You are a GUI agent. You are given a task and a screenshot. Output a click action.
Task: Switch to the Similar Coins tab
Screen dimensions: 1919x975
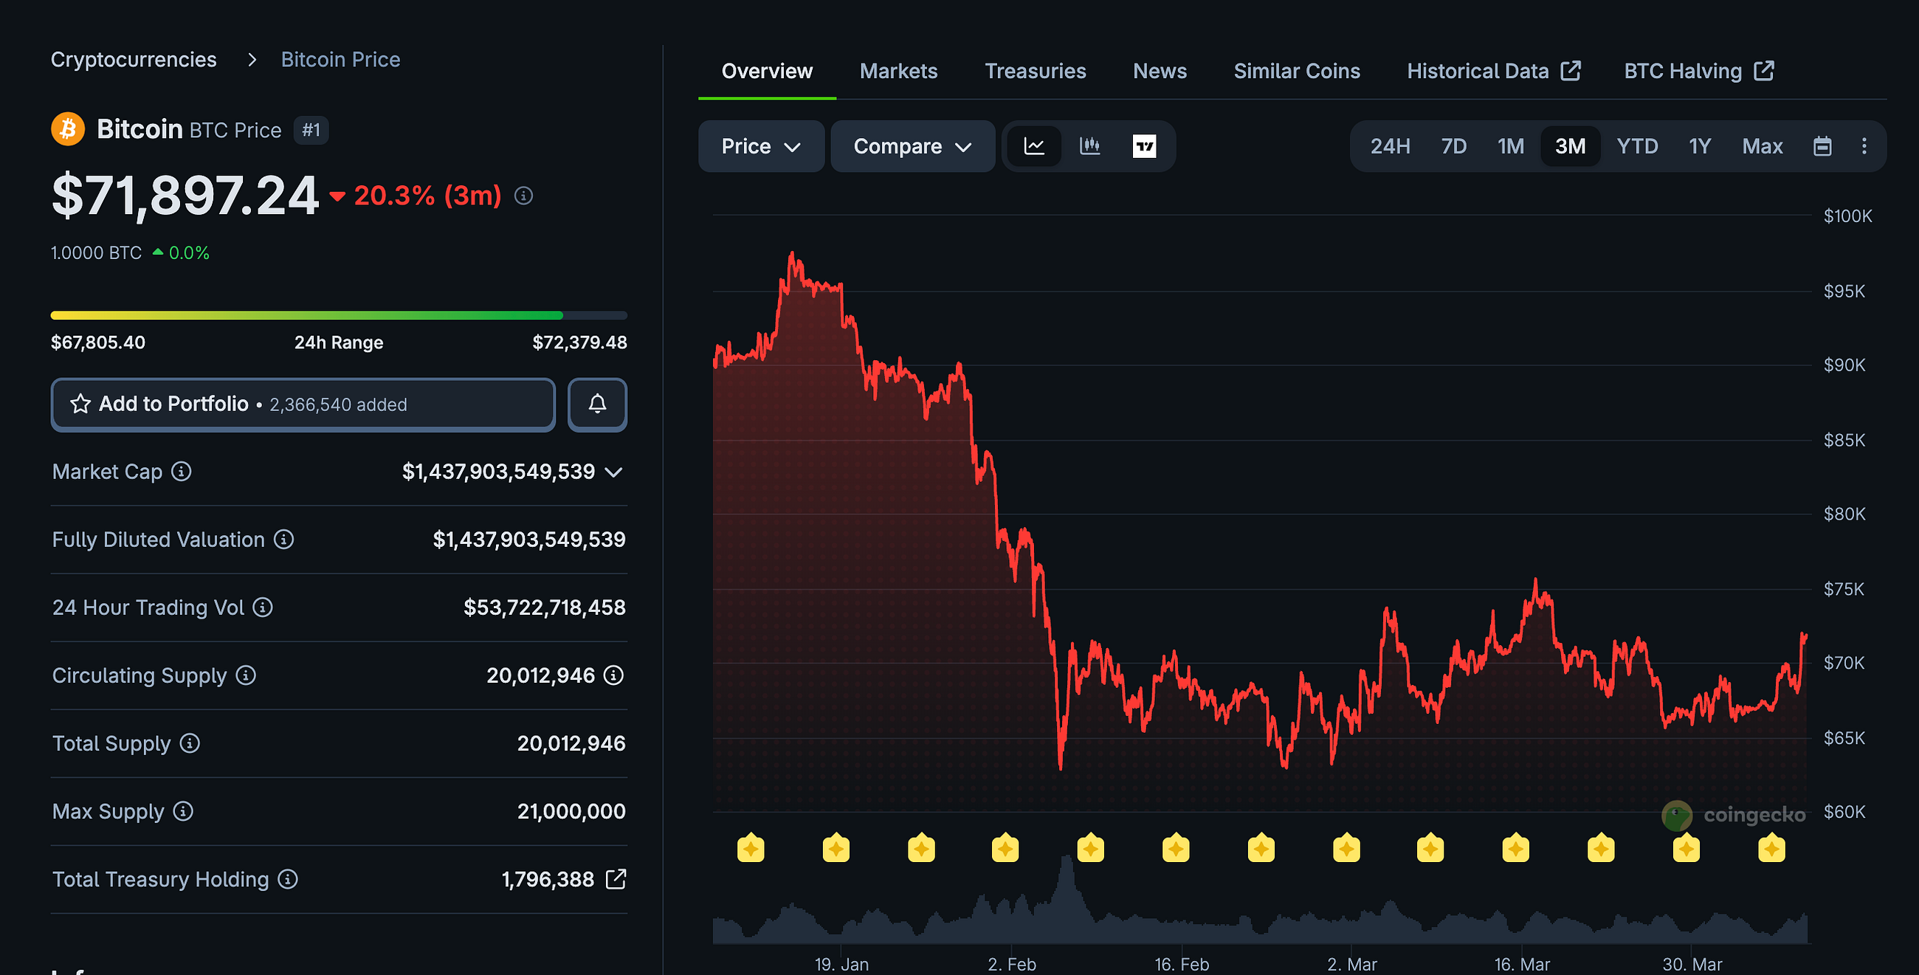point(1296,71)
